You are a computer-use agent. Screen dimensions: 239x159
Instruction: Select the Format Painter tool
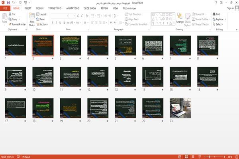coord(17,24)
